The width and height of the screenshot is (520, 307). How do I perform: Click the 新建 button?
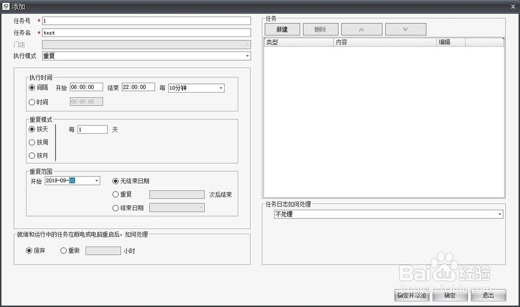pyautogui.click(x=282, y=30)
